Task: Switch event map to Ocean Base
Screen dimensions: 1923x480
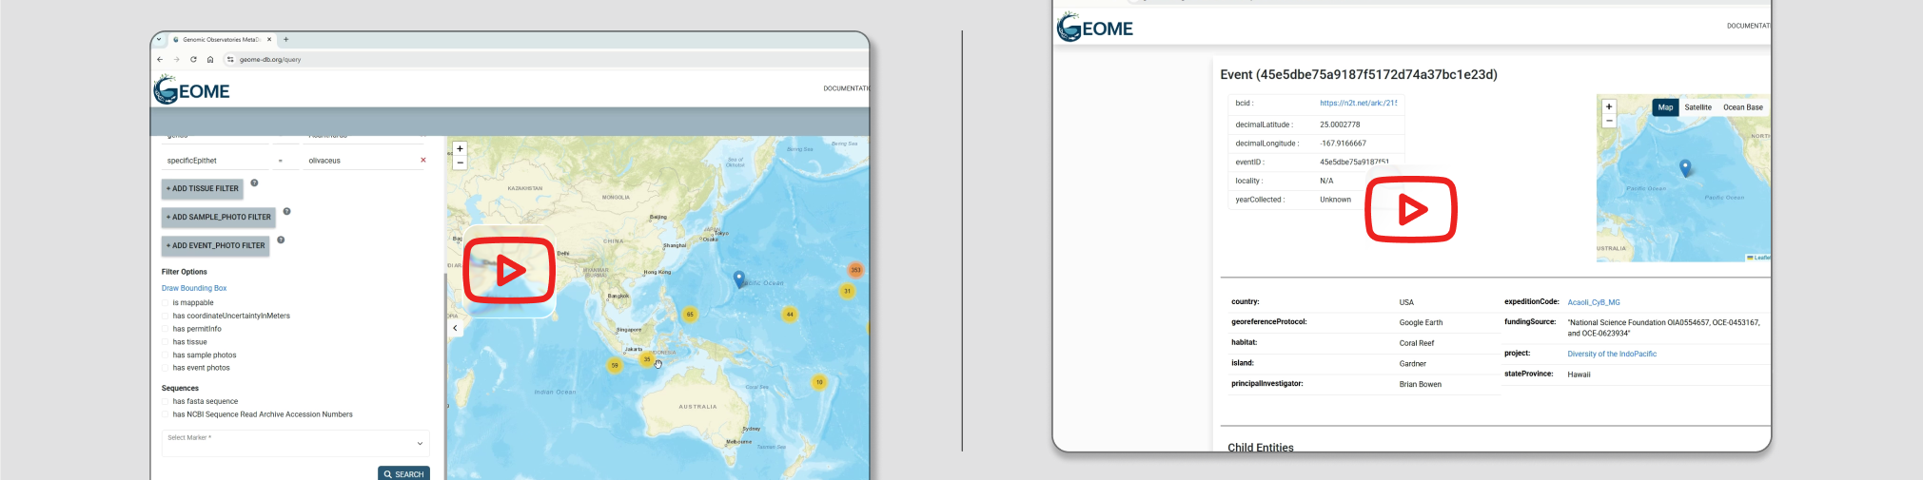Action: 1742,107
